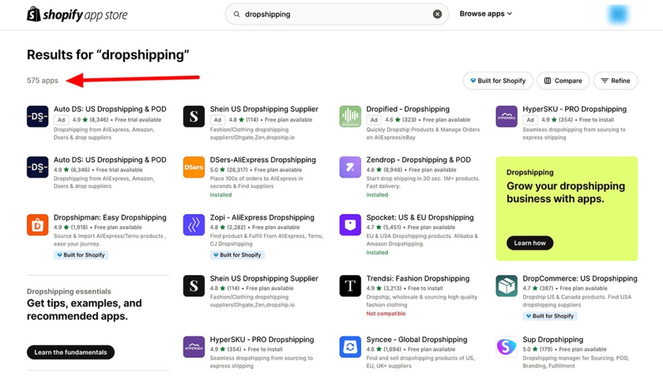The height and width of the screenshot is (380, 663).
Task: Click the Zopi app icon
Action: click(x=193, y=226)
